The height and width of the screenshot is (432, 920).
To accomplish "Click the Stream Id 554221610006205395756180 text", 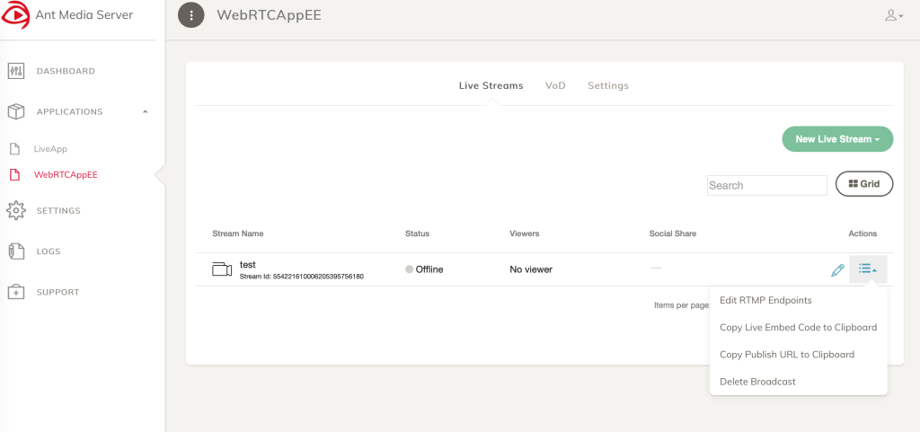I will [302, 276].
